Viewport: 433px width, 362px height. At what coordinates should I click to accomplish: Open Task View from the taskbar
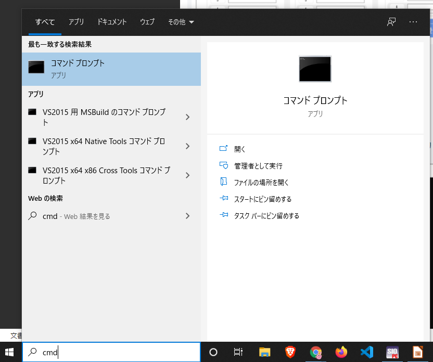[x=238, y=352]
